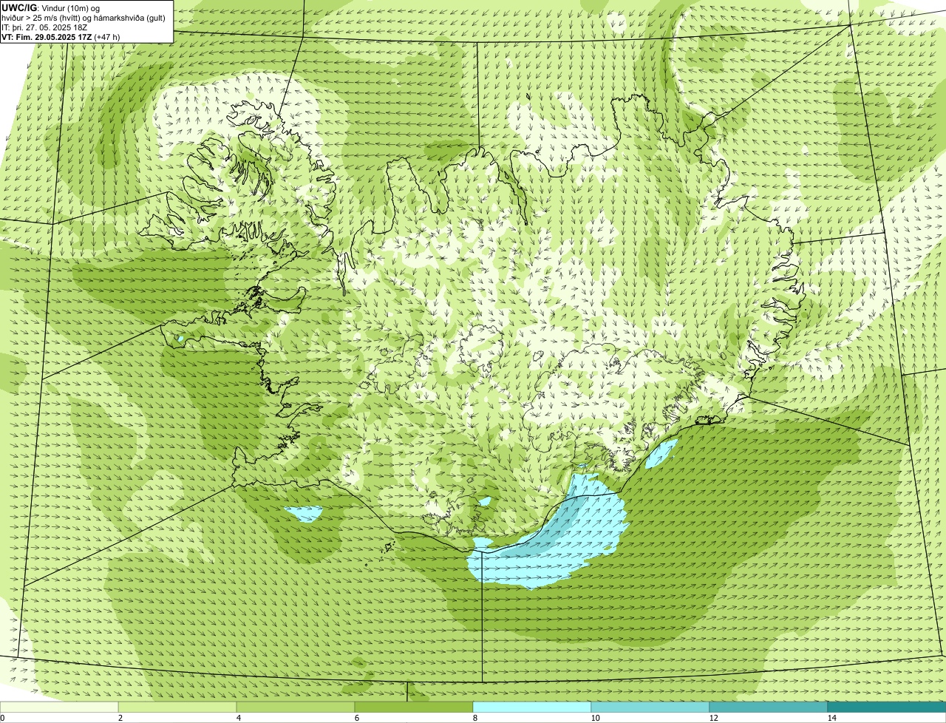946x723 pixels.
Task: Click the 8–10 light cyan color bar segment
Action: click(532, 707)
